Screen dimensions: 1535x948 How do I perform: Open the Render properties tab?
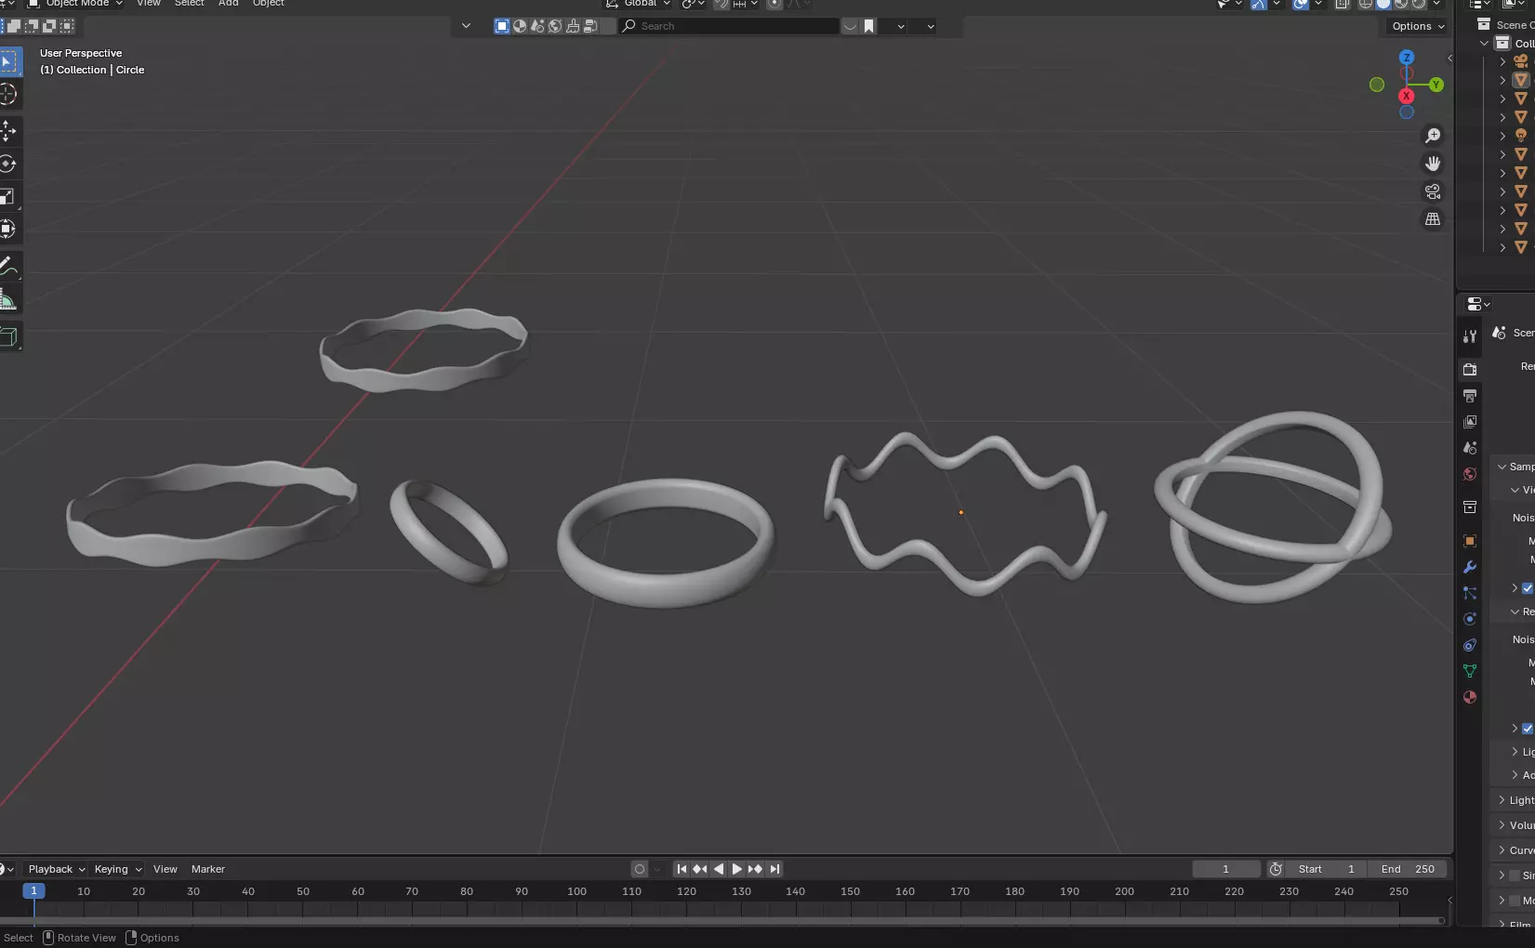[1470, 370]
